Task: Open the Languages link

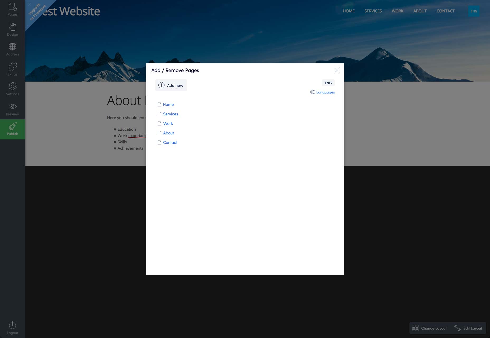Action: 325,92
